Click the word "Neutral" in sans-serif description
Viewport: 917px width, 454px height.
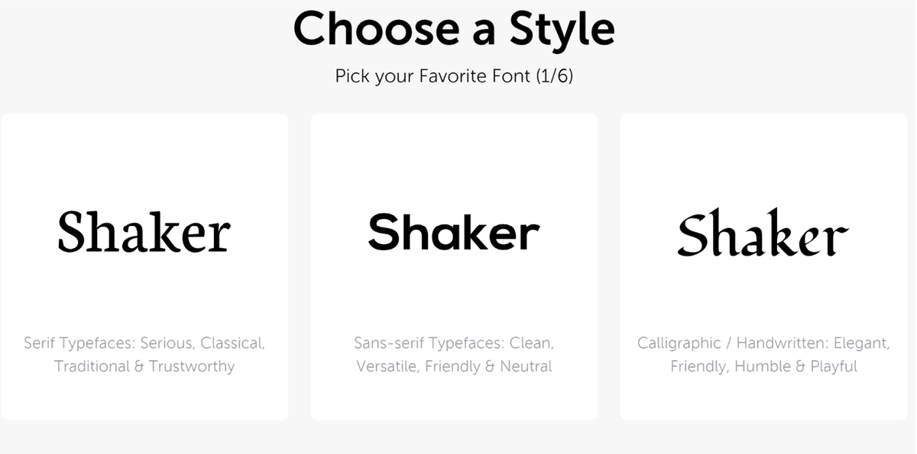(x=526, y=366)
